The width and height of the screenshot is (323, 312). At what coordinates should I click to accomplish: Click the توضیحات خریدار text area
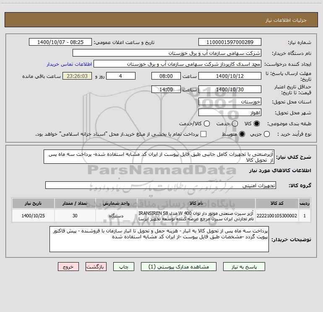point(159,239)
